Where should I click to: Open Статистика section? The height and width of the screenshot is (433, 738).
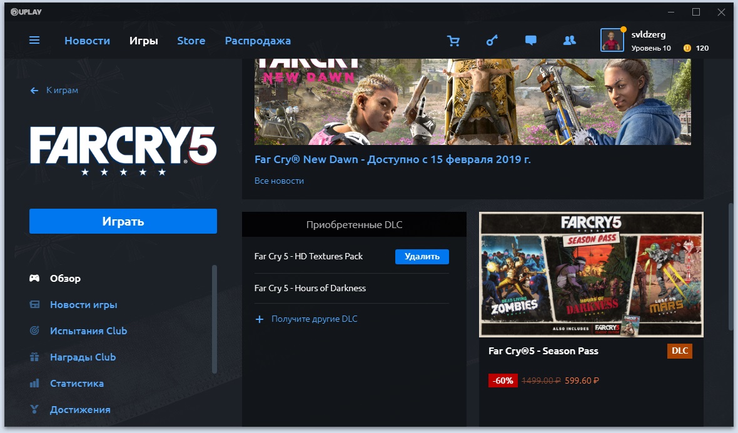[x=77, y=383]
